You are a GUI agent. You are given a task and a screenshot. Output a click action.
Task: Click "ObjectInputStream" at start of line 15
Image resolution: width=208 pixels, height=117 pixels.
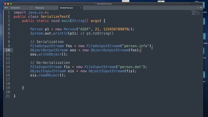pyautogui.click(x=48, y=71)
